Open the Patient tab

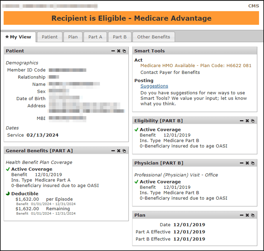point(50,37)
